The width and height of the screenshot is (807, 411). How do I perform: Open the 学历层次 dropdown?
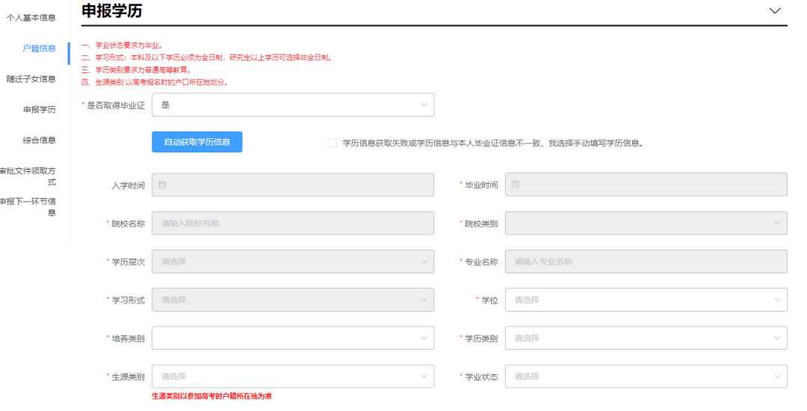point(293,262)
